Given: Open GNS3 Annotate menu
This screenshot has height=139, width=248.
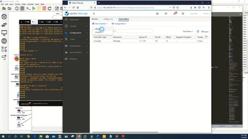Looking at the screenshot, I should click(31, 4).
